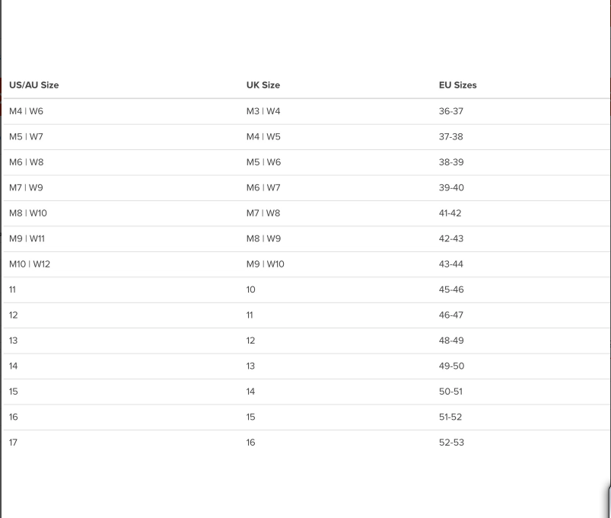The width and height of the screenshot is (611, 518).
Task: Select the M10 | W12 US/AU cell
Action: pyautogui.click(x=30, y=264)
